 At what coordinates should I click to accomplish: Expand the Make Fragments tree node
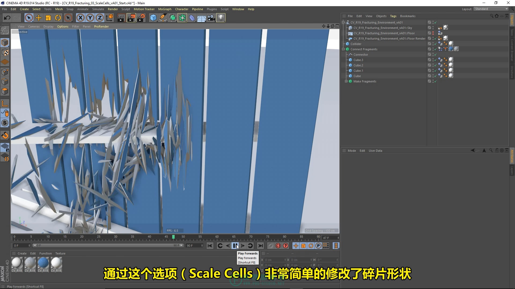click(346, 81)
